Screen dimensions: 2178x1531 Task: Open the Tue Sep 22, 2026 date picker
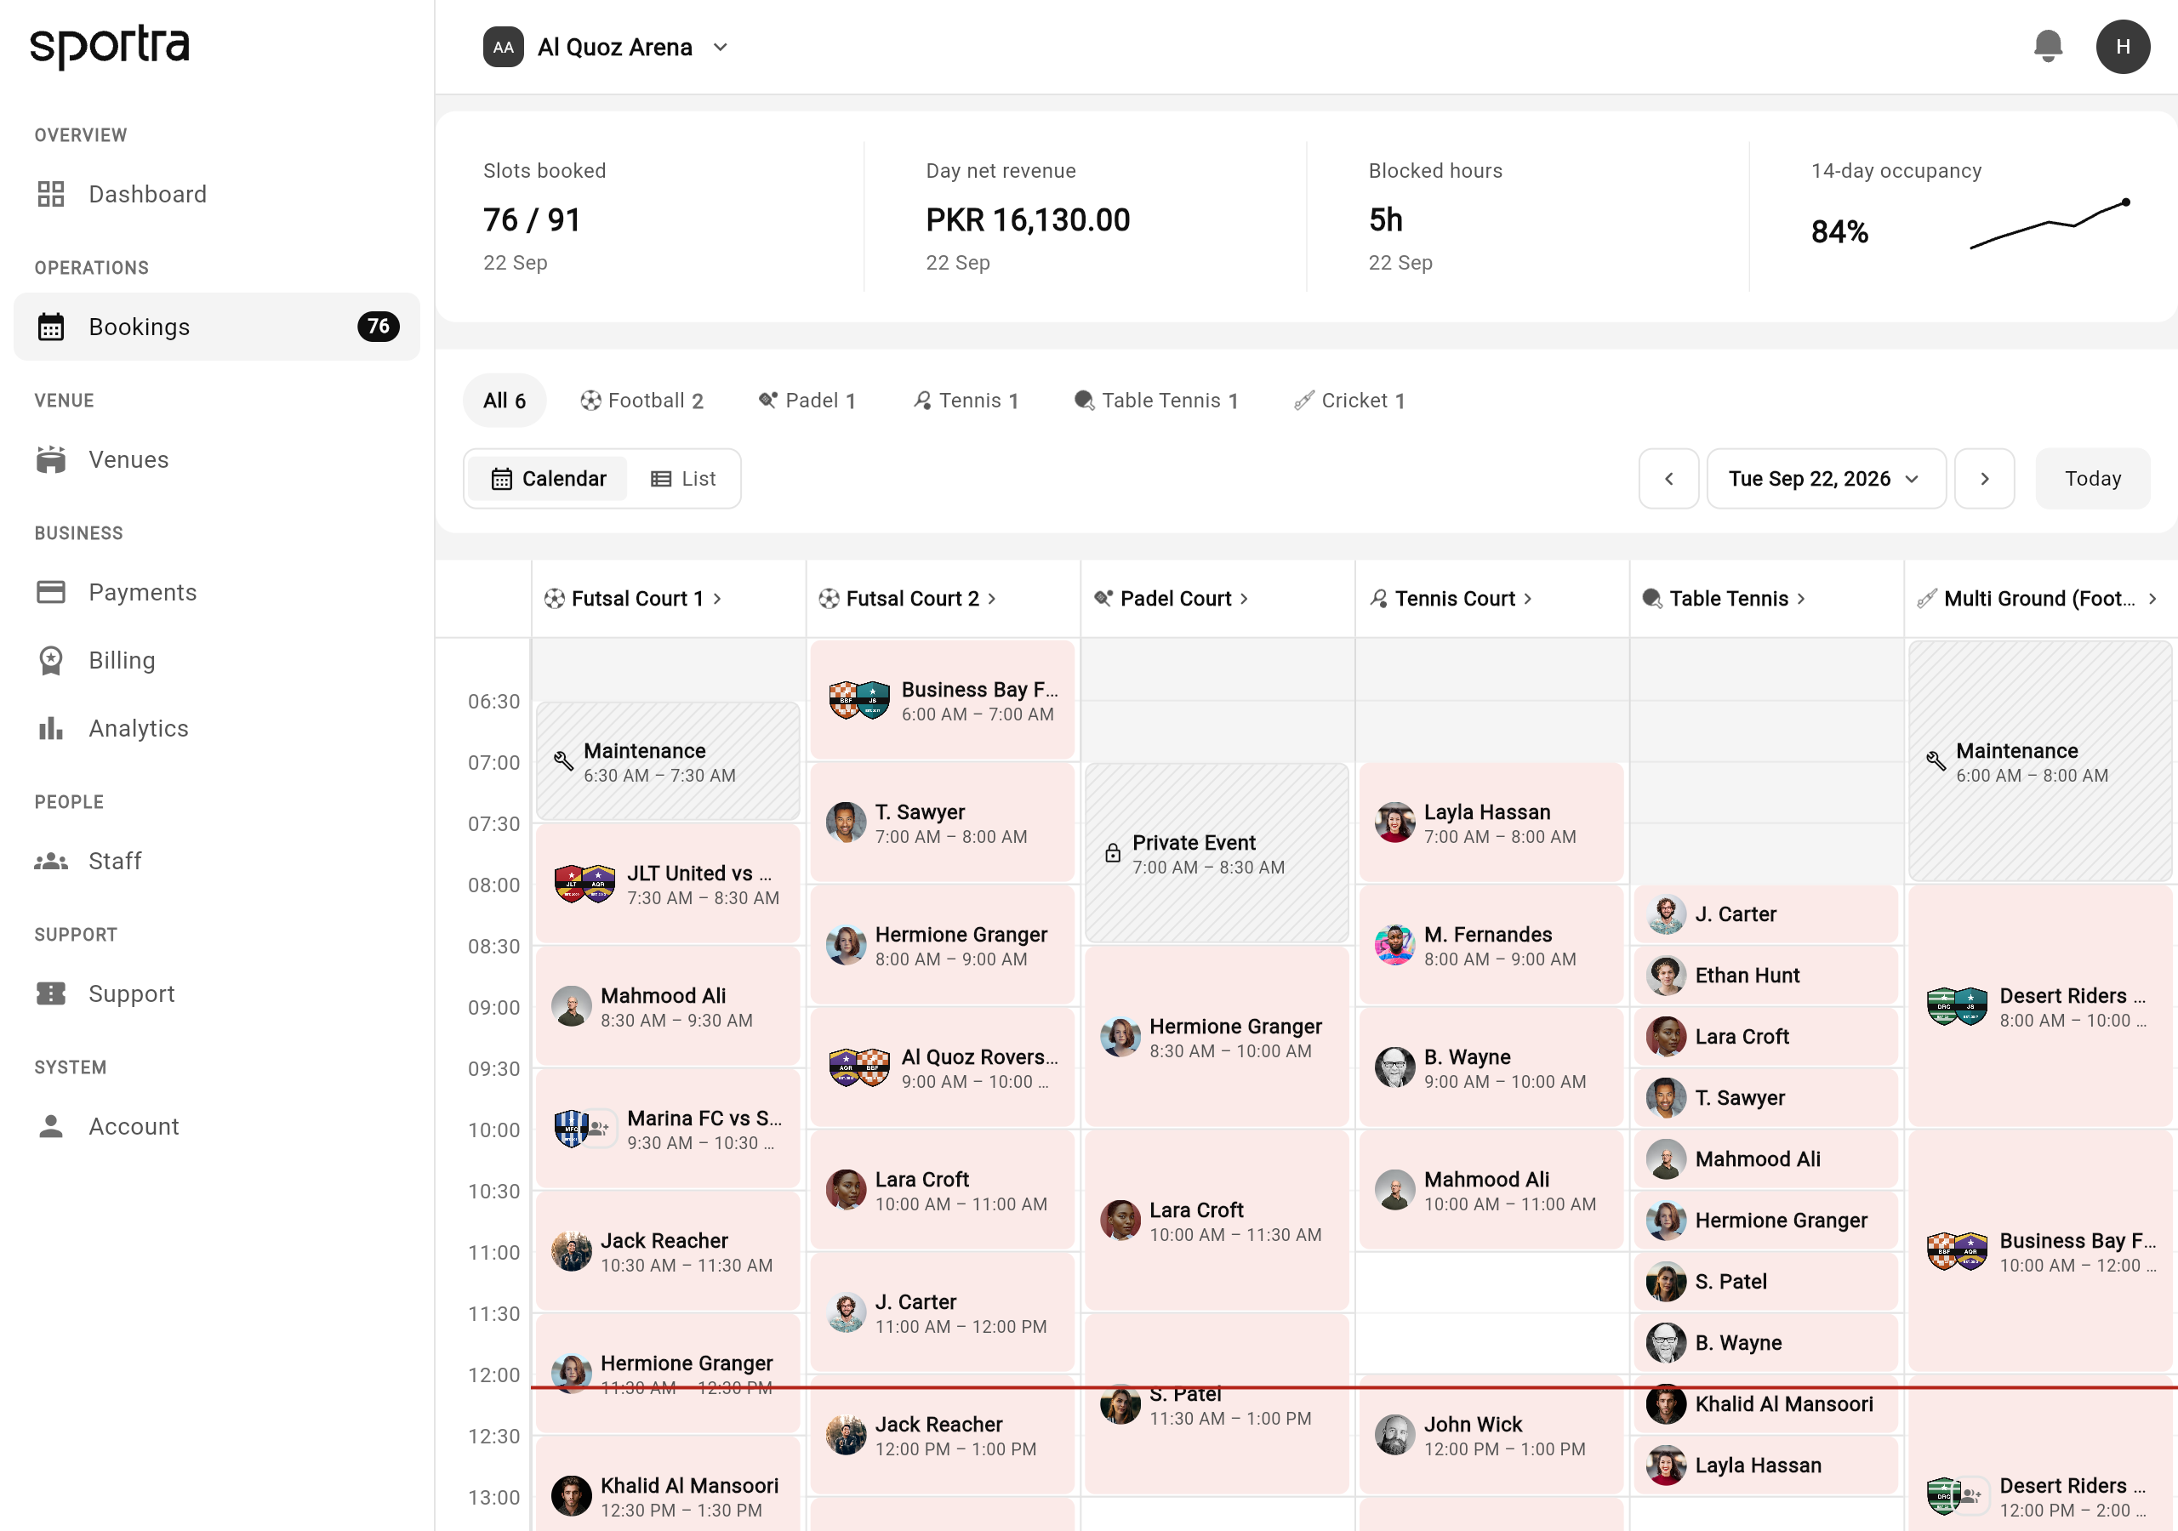click(x=1825, y=478)
